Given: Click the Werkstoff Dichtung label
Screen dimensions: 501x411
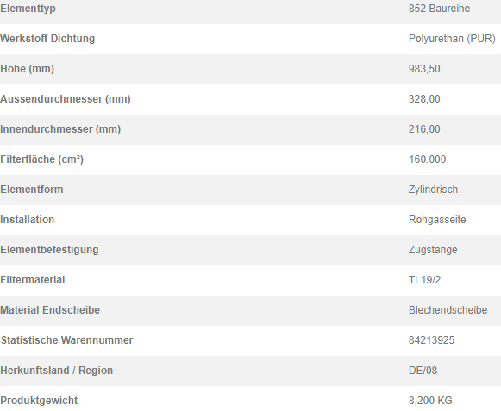Looking at the screenshot, I should (47, 39).
